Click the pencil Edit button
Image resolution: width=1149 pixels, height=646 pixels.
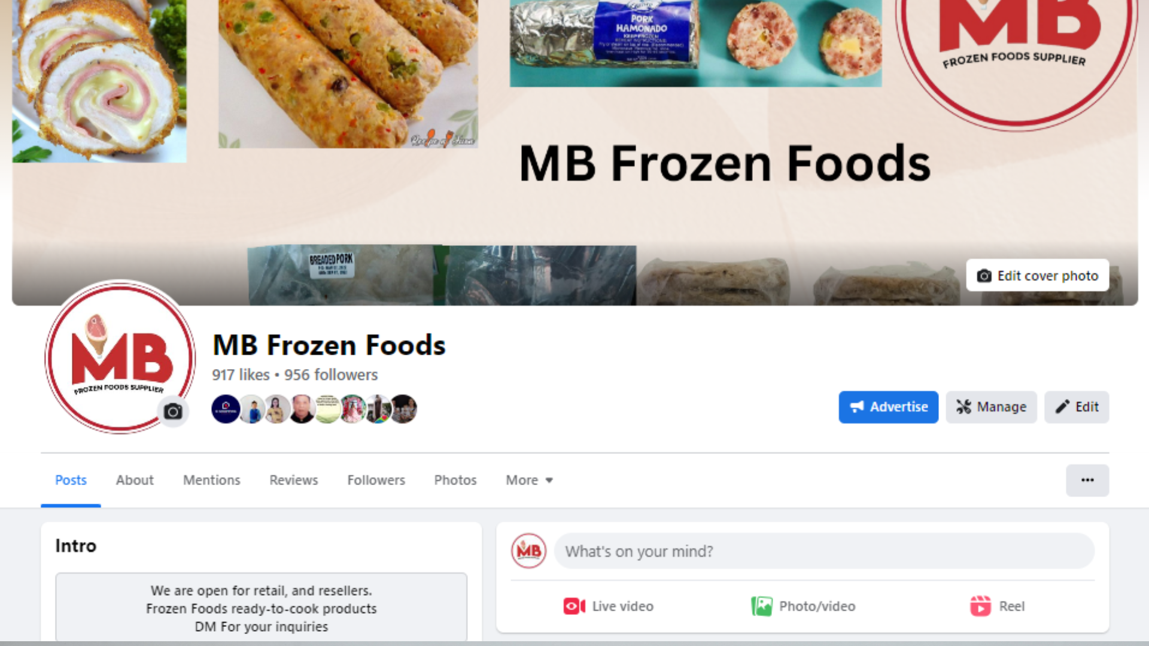[1076, 407]
